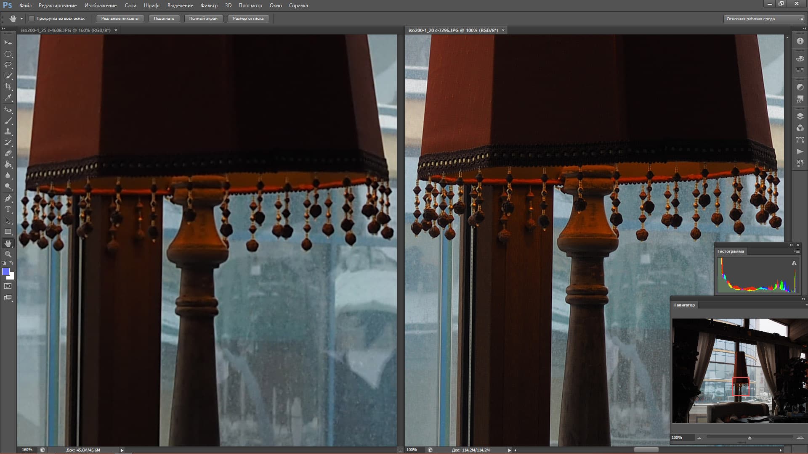This screenshot has width=808, height=454.
Task: Enable 'Прокрутка во всех окнах' checkbox
Action: tap(32, 18)
